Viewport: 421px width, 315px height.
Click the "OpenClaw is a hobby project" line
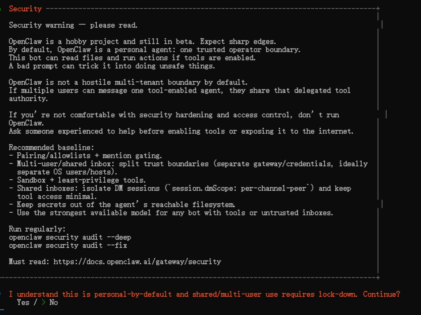(x=142, y=42)
